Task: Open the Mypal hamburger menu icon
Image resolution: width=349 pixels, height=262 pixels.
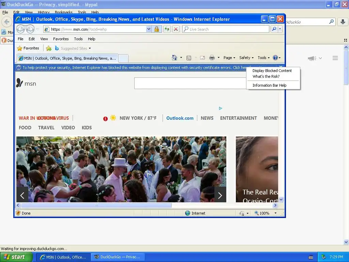Action: 335,58
